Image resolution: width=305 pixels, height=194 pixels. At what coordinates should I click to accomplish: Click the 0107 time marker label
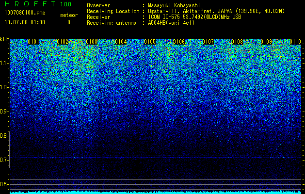(x=208, y=42)
